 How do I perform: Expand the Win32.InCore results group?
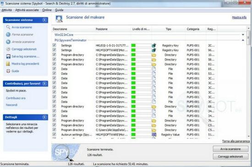(243, 35)
